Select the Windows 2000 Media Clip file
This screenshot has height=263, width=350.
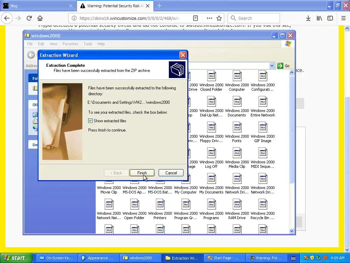pyautogui.click(x=237, y=158)
